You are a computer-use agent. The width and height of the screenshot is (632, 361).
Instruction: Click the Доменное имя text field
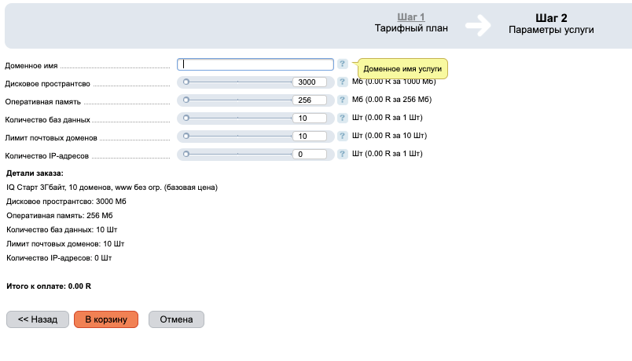[256, 64]
